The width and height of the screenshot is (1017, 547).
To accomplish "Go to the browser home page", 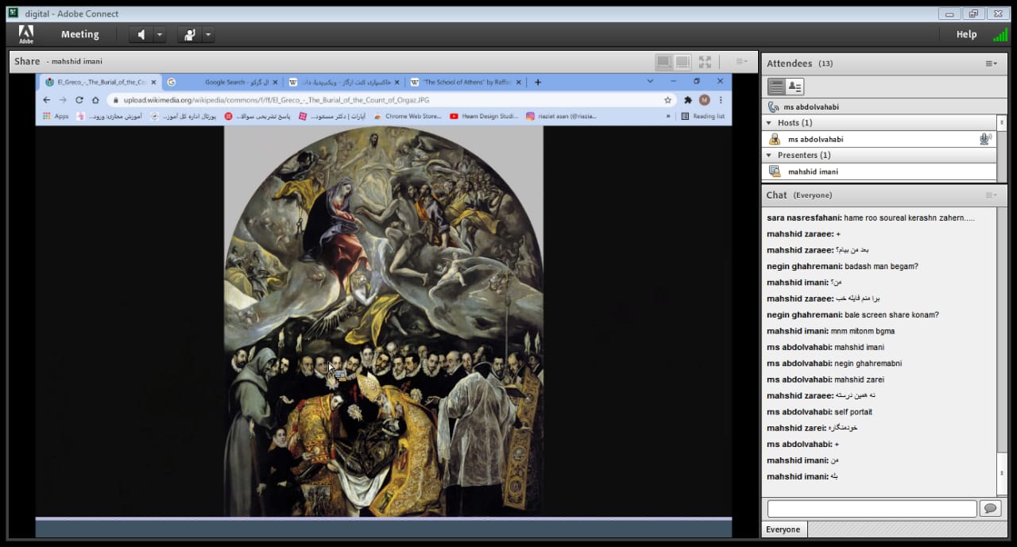I will (95, 100).
